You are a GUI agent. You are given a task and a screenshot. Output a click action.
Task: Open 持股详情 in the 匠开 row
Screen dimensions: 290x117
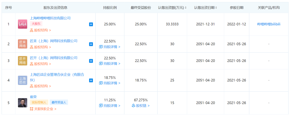(110, 63)
